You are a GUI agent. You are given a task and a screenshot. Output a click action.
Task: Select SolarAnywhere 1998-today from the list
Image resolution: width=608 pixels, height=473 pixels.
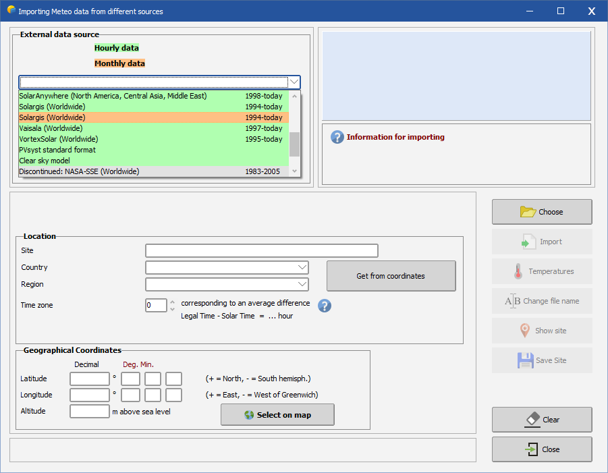tap(154, 96)
